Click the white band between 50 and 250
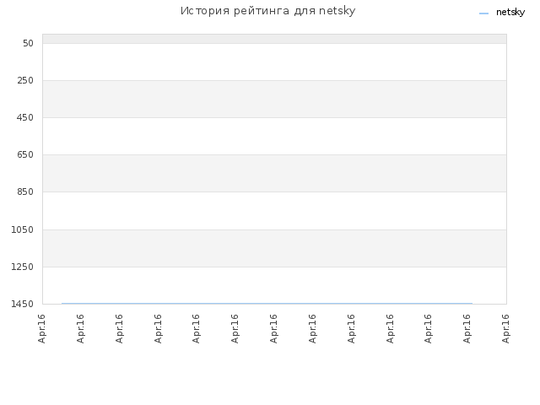 (274, 62)
